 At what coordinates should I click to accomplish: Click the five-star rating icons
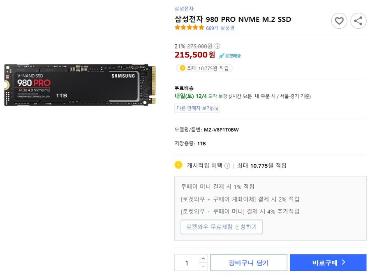pos(189,27)
